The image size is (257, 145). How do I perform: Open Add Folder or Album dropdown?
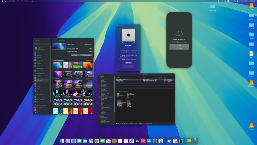[x=86, y=55]
